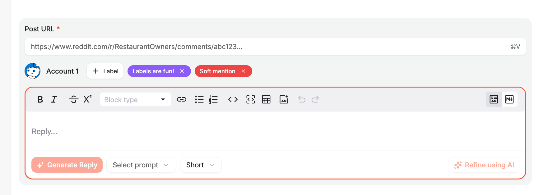548x195 pixels.
Task: Click the Generate Reply button
Action: [67, 165]
